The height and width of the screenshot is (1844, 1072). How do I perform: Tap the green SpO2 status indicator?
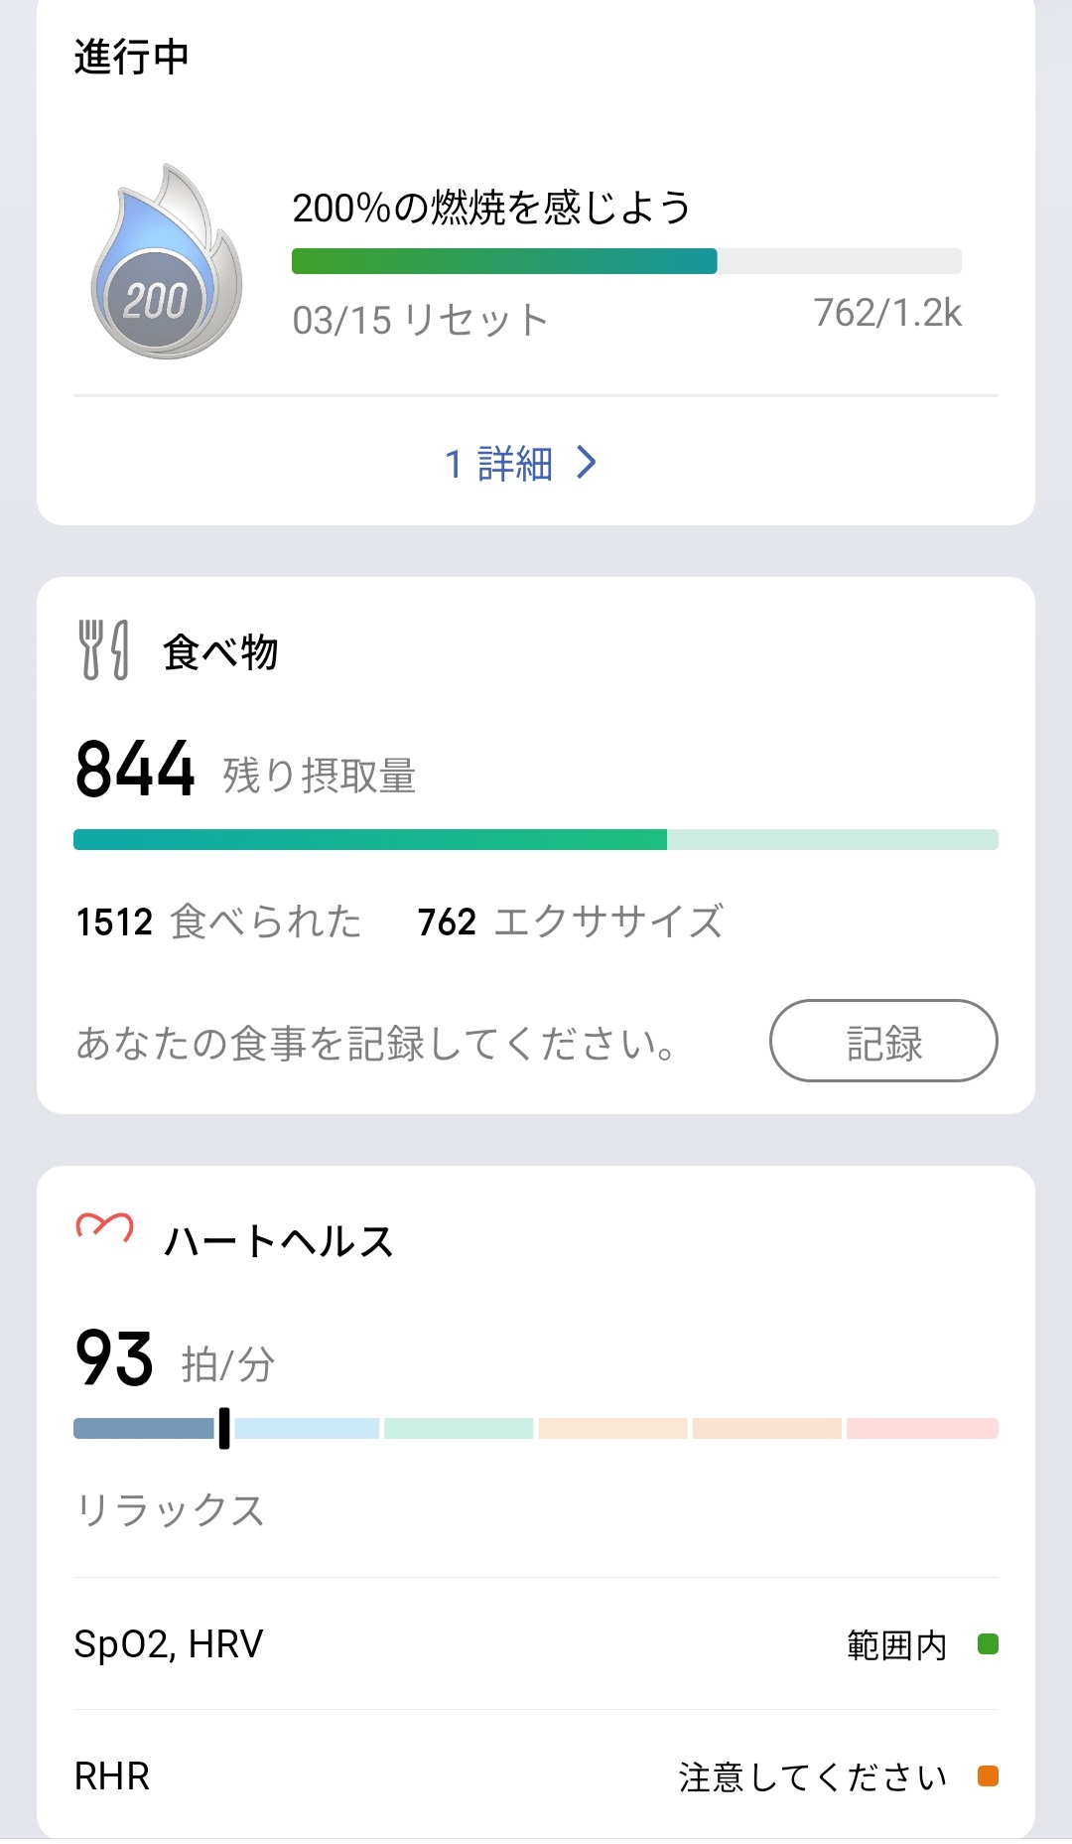pyautogui.click(x=987, y=1644)
